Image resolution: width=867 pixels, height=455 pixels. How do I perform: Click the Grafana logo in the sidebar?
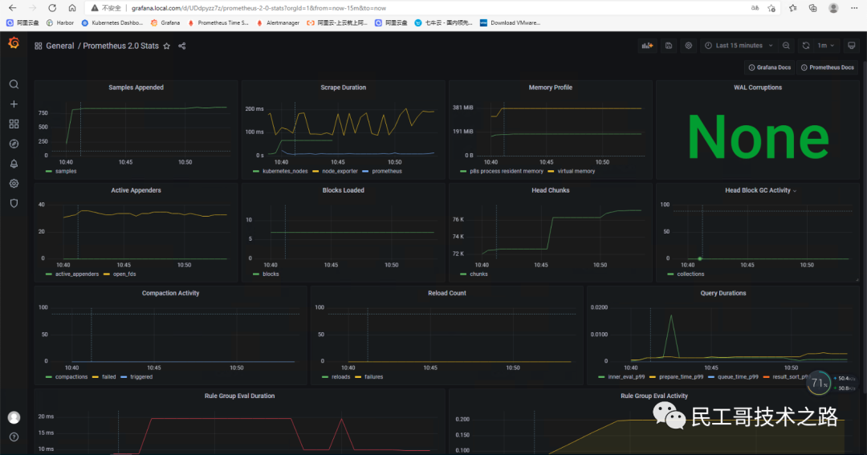(14, 43)
